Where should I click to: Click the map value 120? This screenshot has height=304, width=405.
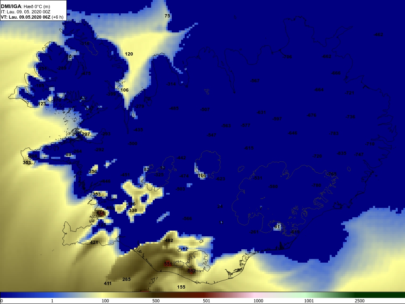point(129,54)
